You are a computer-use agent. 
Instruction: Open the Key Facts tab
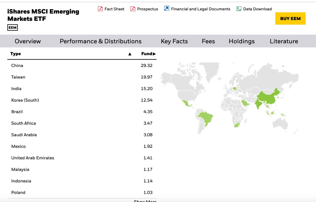[x=174, y=41]
